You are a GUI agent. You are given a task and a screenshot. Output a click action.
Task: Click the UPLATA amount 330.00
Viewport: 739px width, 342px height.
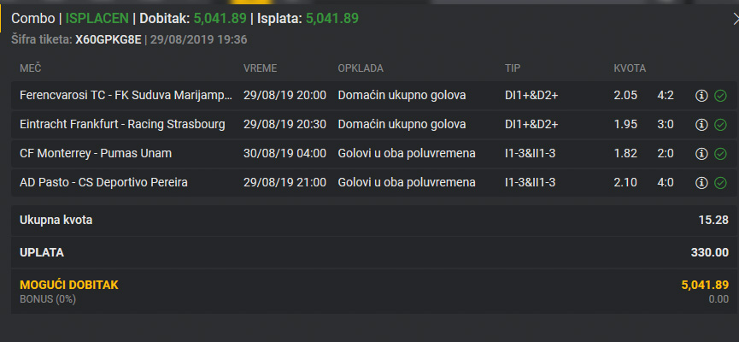(710, 252)
